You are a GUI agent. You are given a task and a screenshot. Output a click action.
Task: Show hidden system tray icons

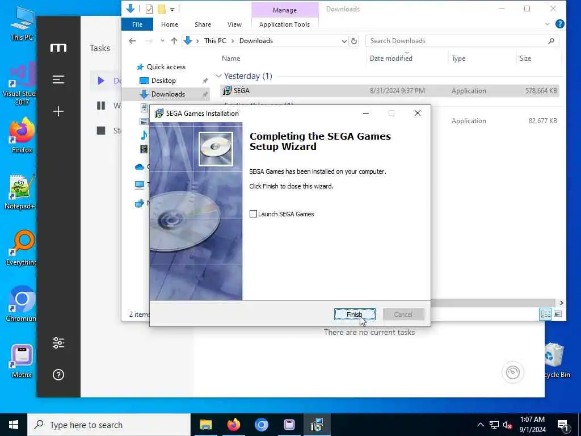point(480,425)
